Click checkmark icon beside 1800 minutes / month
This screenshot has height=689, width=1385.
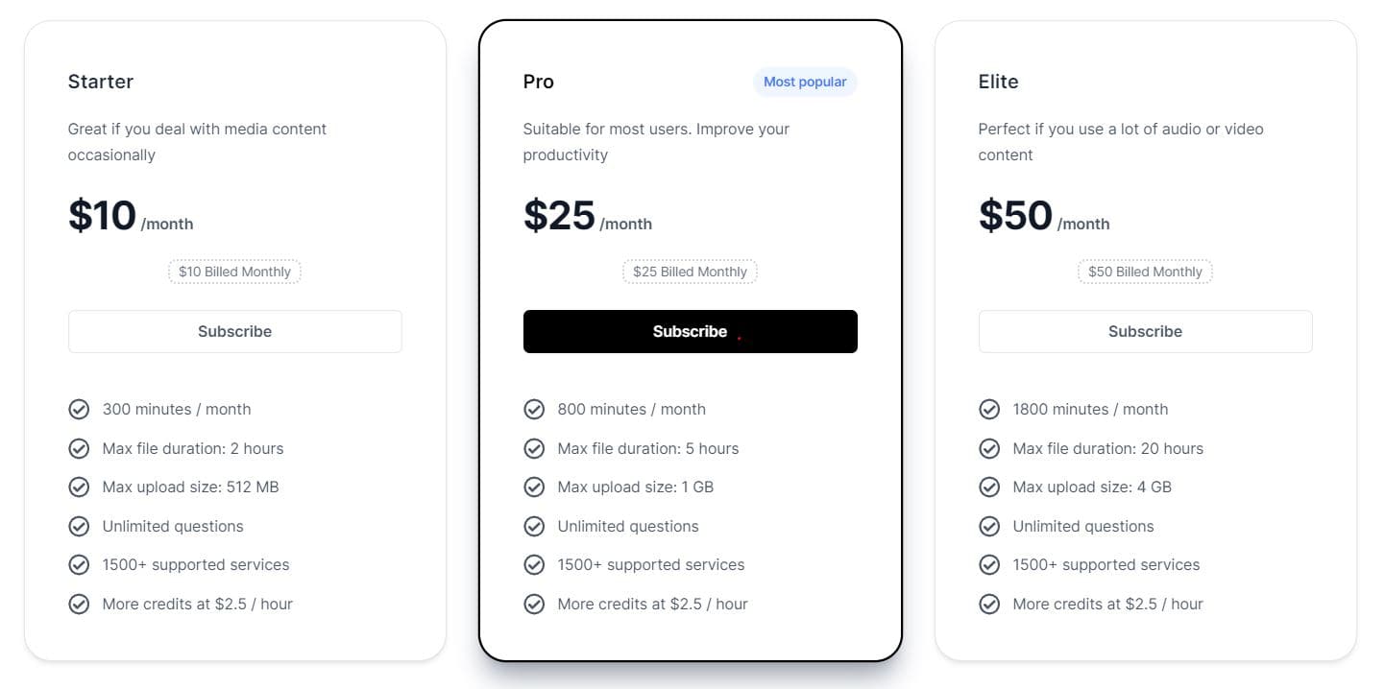pos(989,410)
